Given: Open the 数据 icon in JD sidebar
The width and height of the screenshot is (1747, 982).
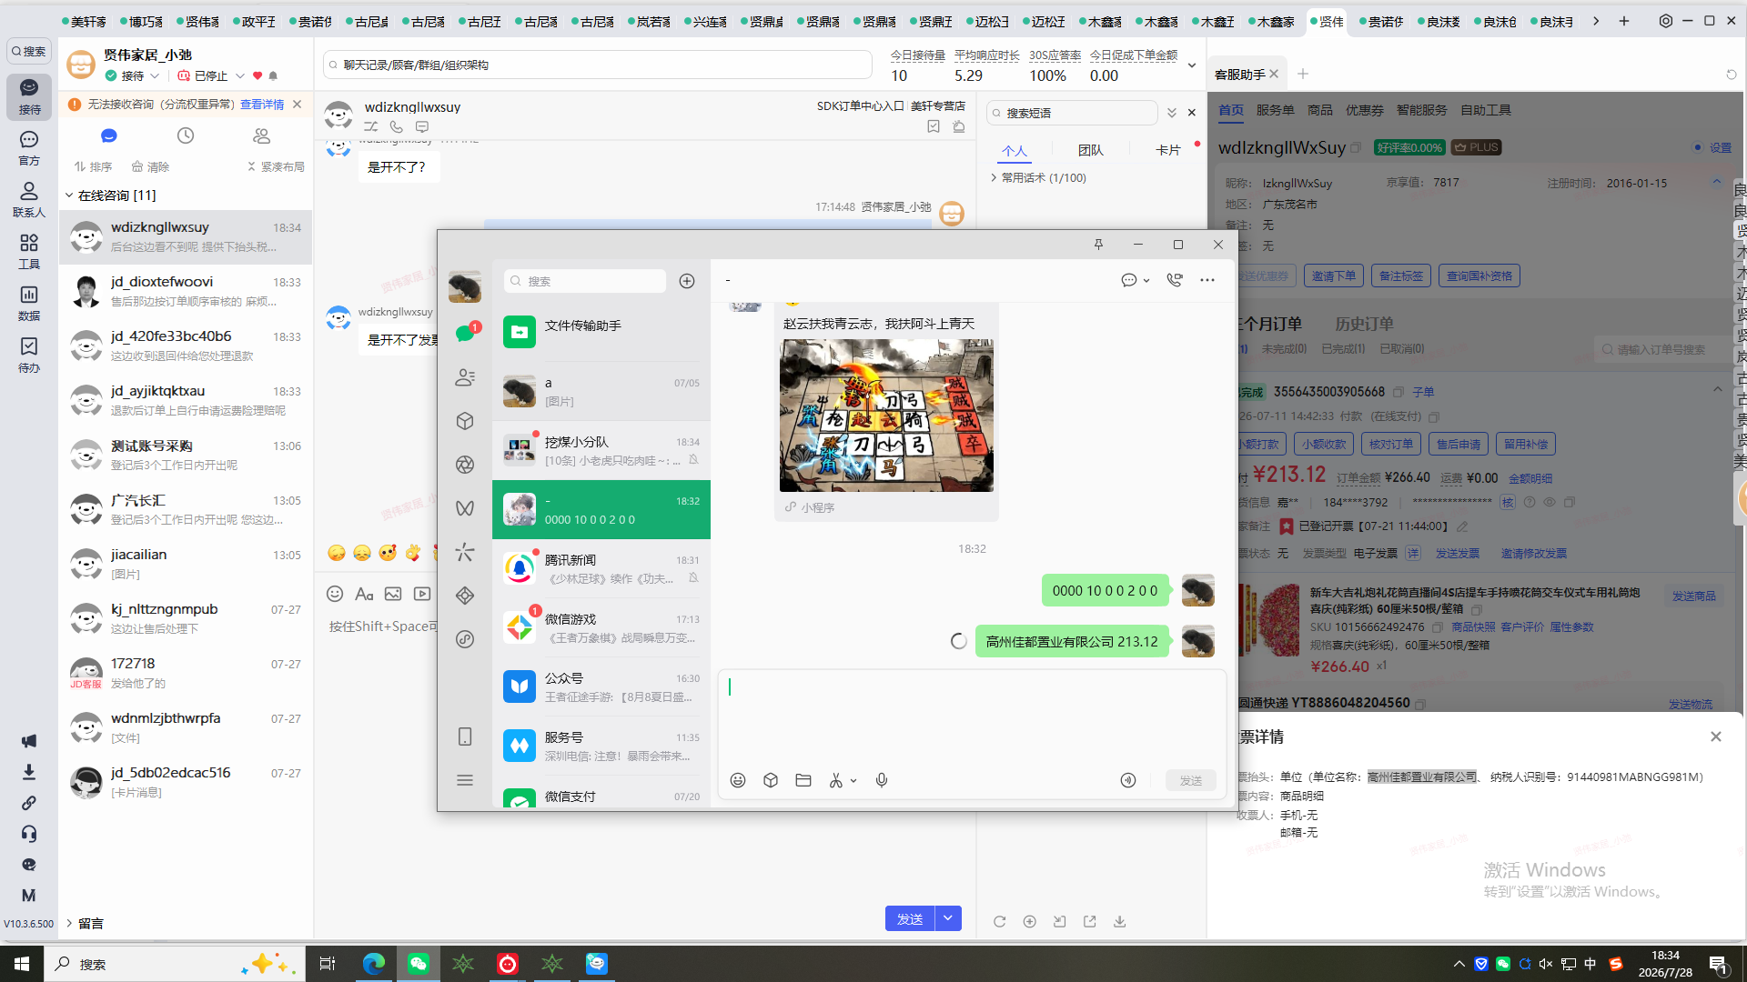Looking at the screenshot, I should pyautogui.click(x=29, y=303).
